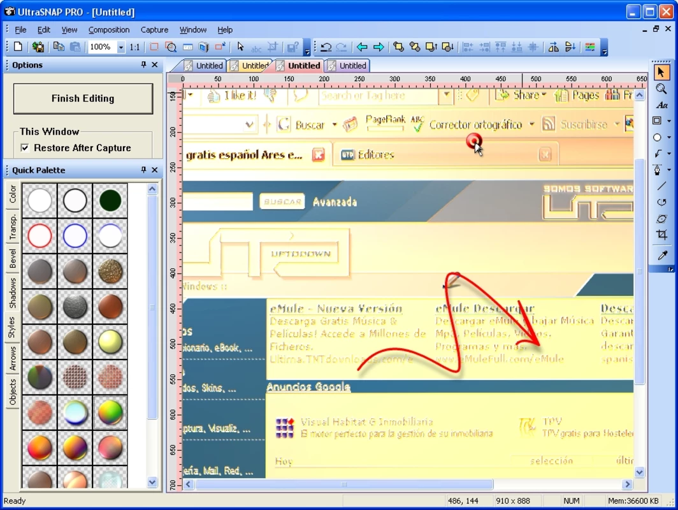Viewport: 678px width, 510px height.
Task: Open the Capture menu
Action: [x=154, y=30]
